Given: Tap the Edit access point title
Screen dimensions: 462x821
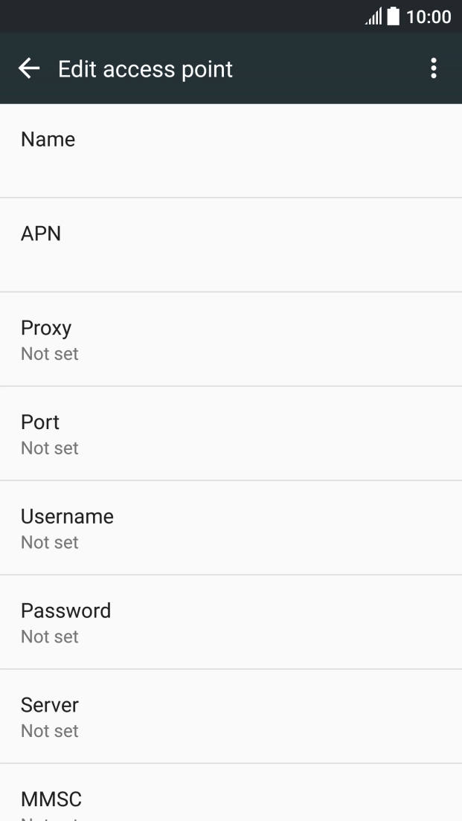Looking at the screenshot, I should click(x=145, y=69).
